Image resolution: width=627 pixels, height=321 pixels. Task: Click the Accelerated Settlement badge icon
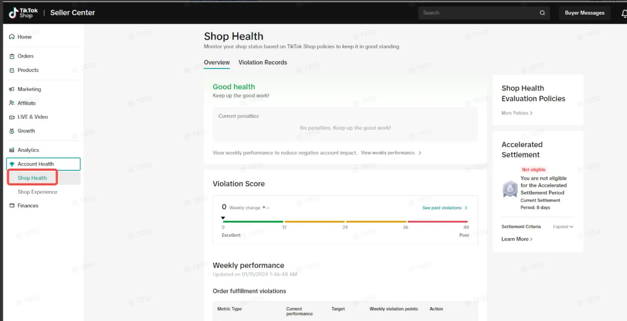pos(510,189)
